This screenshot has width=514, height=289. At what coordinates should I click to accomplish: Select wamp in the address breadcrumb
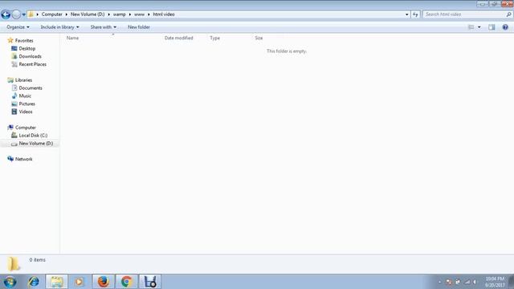[x=120, y=14]
